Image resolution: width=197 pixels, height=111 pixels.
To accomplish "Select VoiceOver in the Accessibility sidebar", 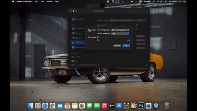I will 77,29.
